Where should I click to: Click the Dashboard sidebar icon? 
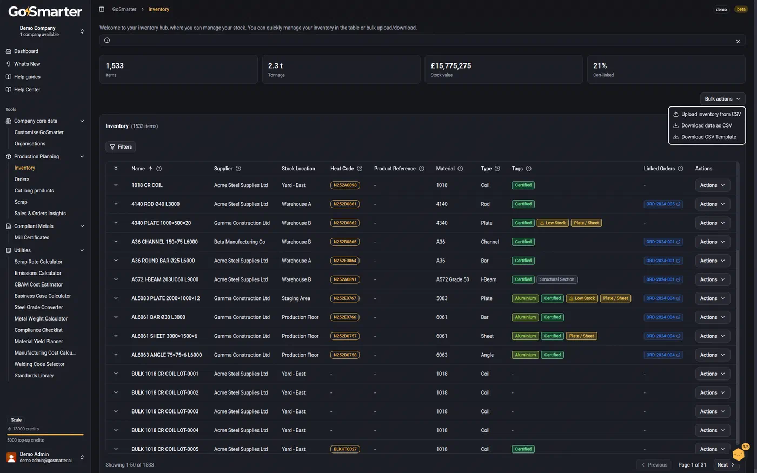pyautogui.click(x=9, y=51)
